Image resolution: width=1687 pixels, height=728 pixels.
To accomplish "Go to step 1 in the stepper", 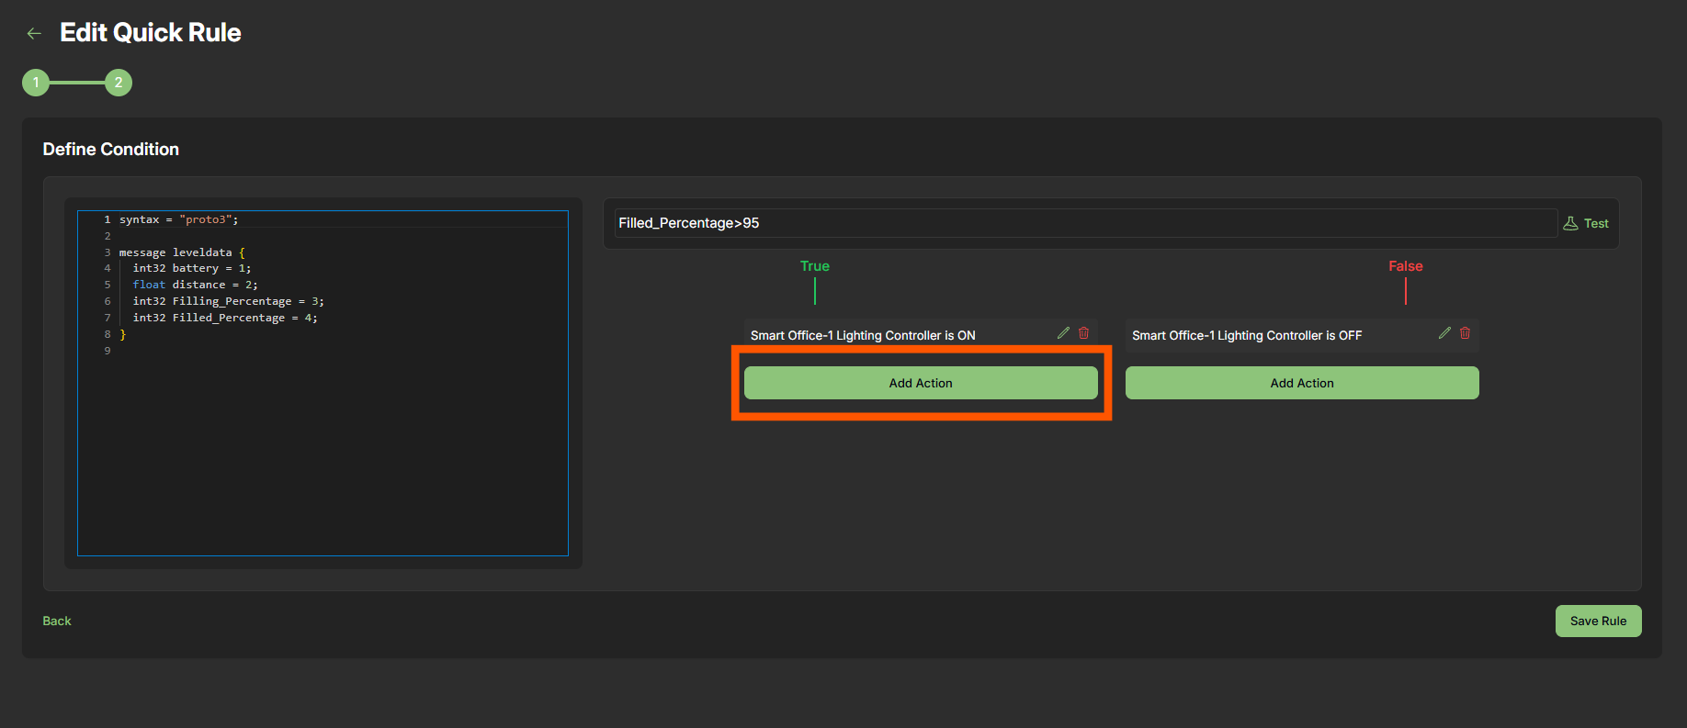I will pyautogui.click(x=36, y=83).
